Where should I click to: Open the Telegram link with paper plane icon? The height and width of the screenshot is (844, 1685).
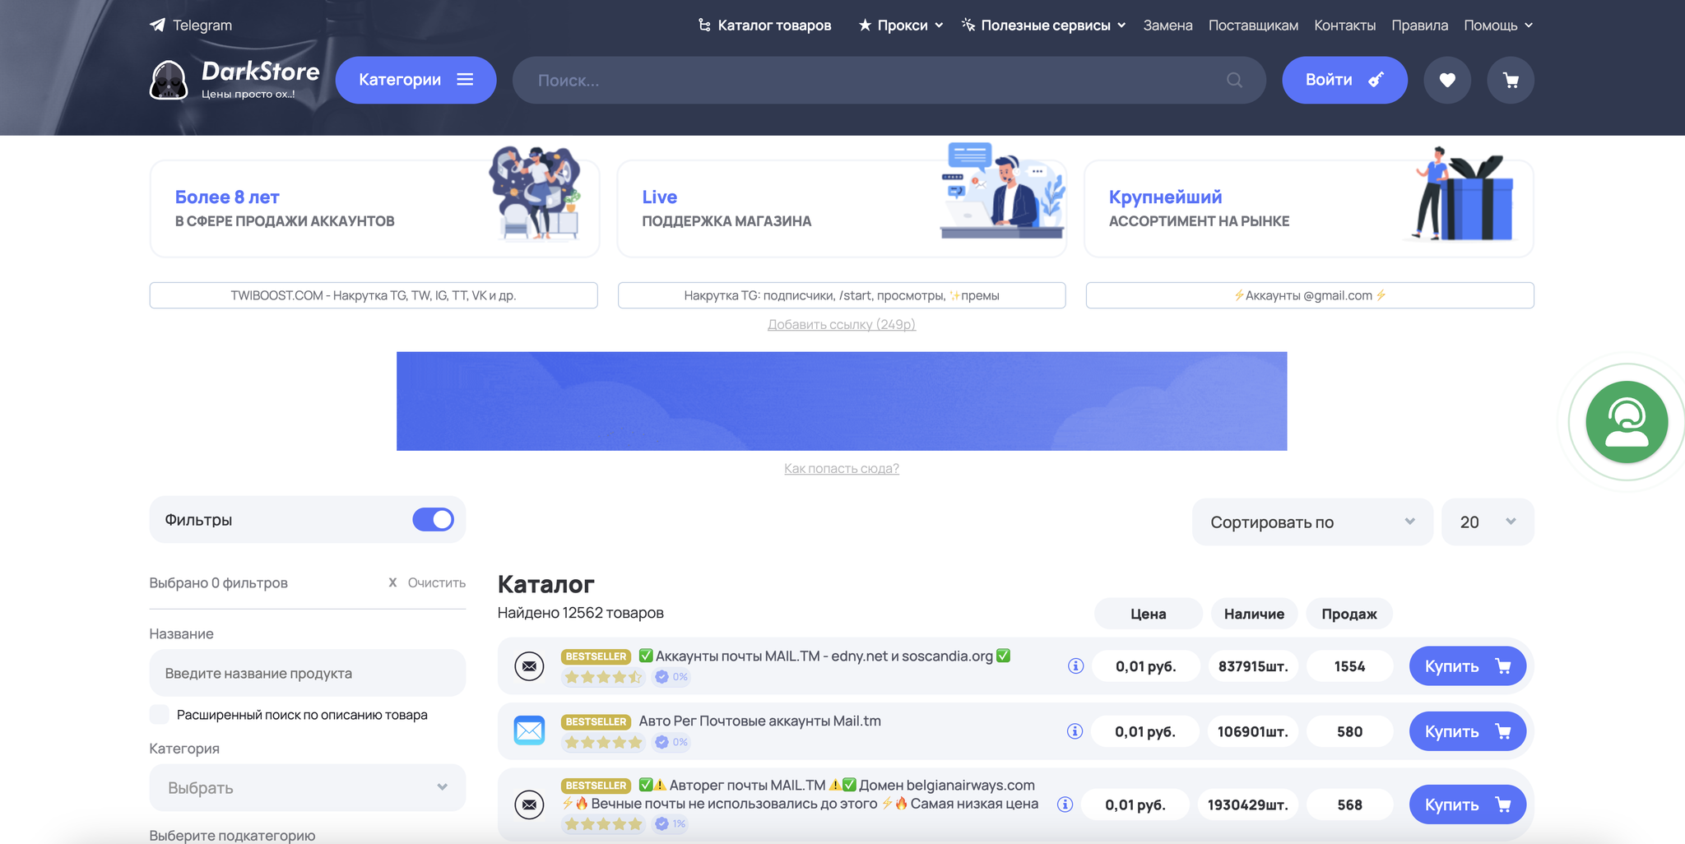pyautogui.click(x=191, y=26)
